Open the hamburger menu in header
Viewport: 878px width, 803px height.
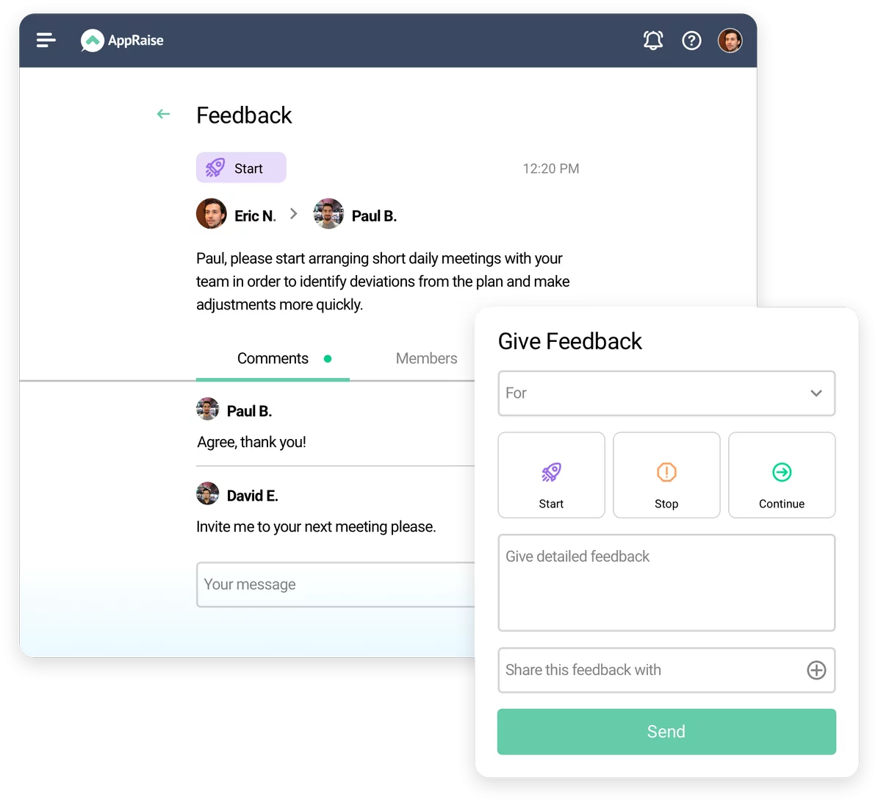46,40
